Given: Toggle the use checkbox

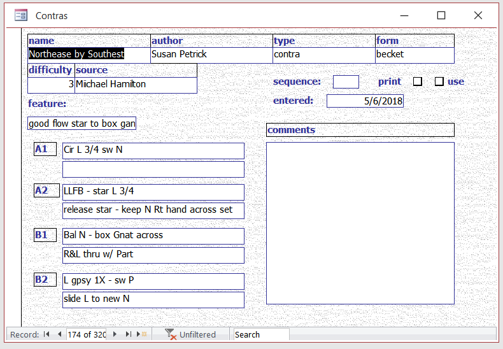Looking at the screenshot, I should click(x=439, y=82).
